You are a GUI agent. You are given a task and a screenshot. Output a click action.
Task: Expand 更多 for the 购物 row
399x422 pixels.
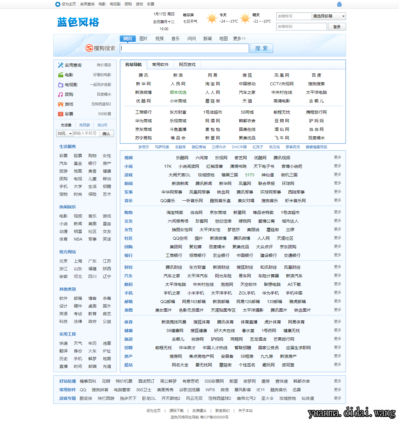click(x=337, y=212)
